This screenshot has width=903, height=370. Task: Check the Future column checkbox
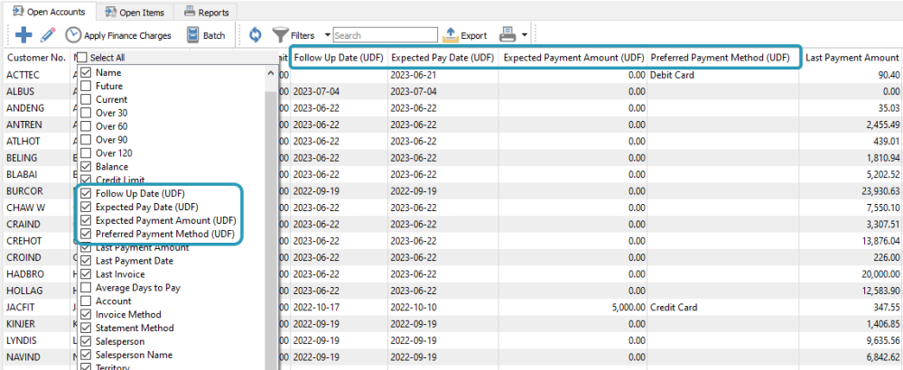pyautogui.click(x=86, y=87)
